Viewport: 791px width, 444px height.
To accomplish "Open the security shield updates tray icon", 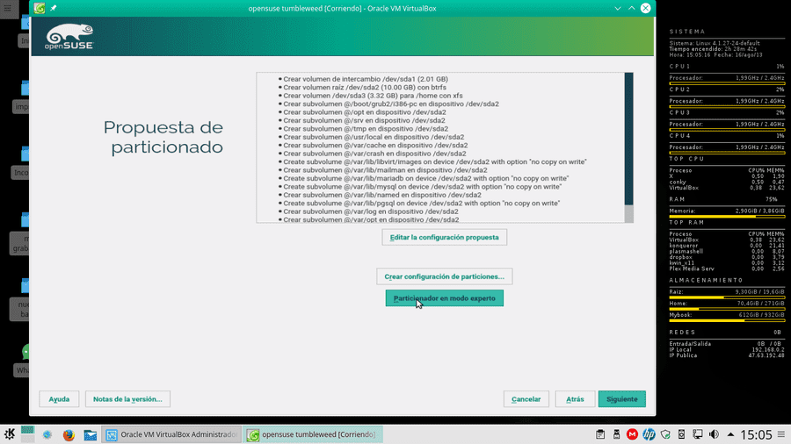I will tap(665, 434).
